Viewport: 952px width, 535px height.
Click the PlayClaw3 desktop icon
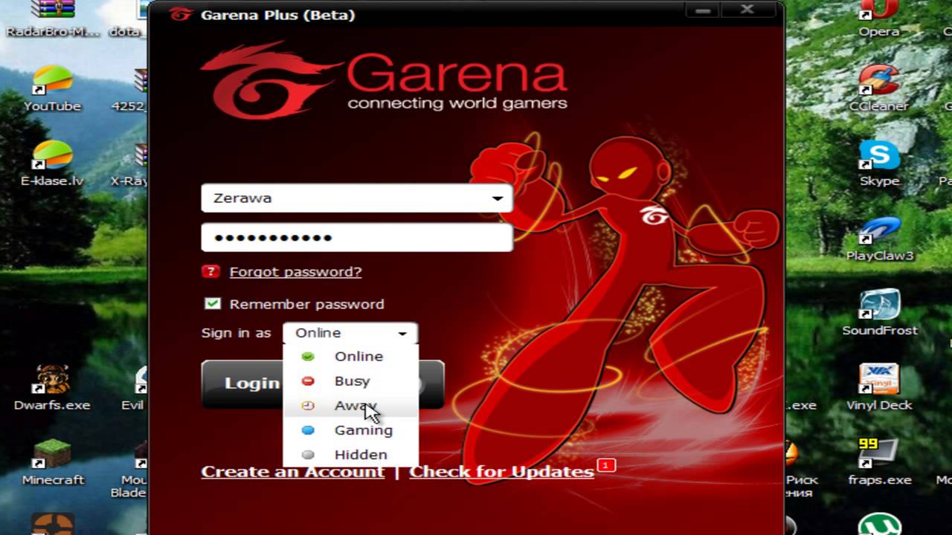click(x=879, y=233)
